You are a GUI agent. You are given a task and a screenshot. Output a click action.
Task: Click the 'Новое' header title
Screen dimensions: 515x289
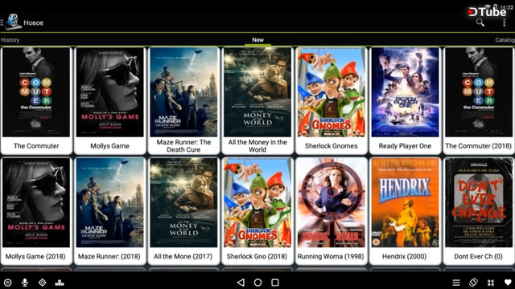[x=34, y=23]
